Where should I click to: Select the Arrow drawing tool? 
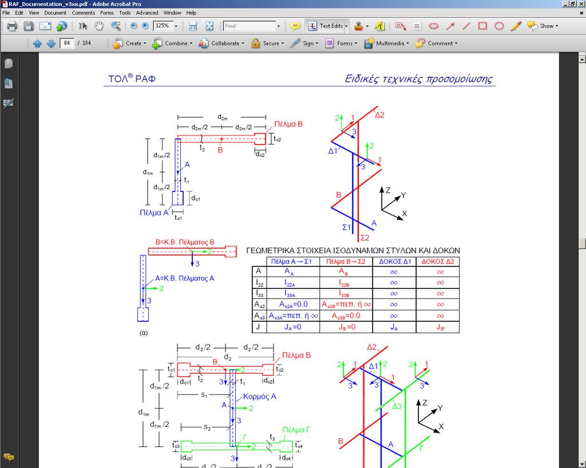(450, 26)
